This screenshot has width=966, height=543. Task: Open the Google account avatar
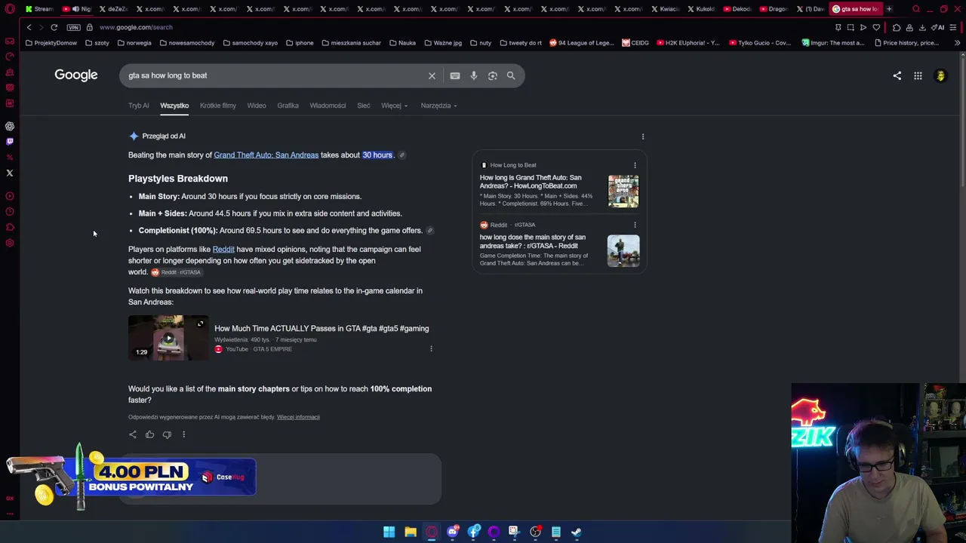pyautogui.click(x=940, y=75)
